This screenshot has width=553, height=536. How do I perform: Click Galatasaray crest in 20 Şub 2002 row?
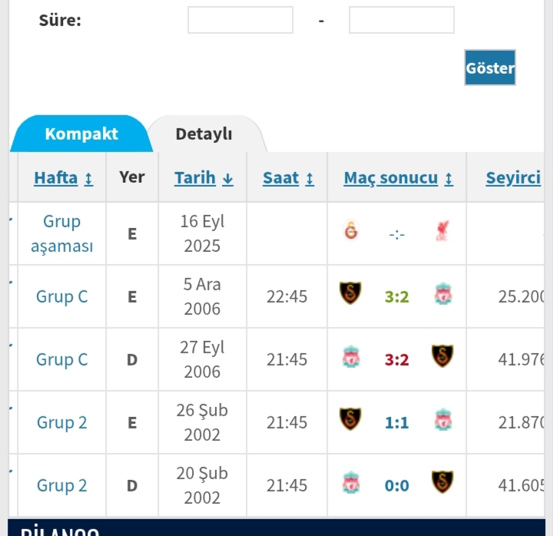442,482
